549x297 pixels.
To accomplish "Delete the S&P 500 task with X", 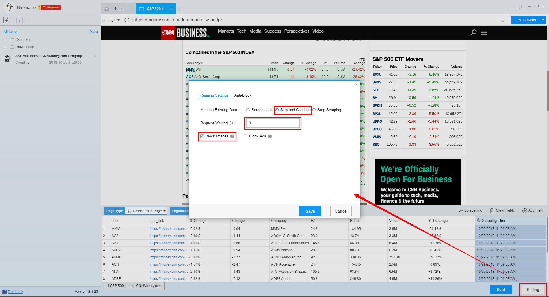I will coord(95,57).
